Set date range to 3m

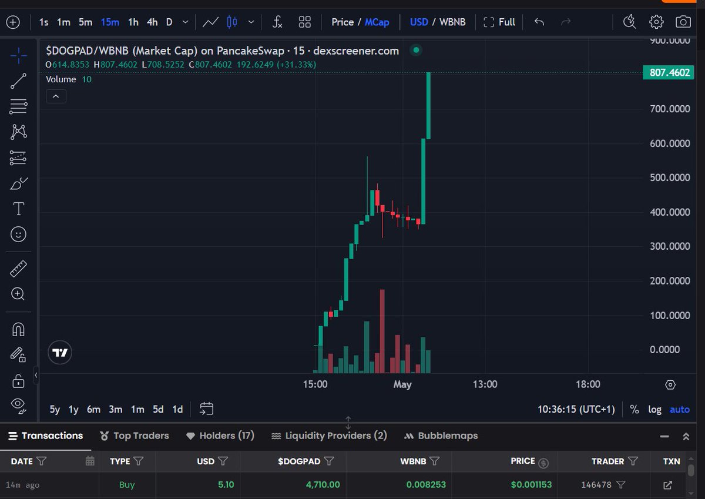coord(116,409)
